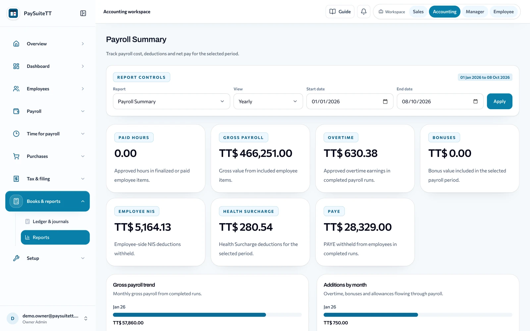
Task: Collapse the sidebar panel icon
Action: tap(83, 13)
